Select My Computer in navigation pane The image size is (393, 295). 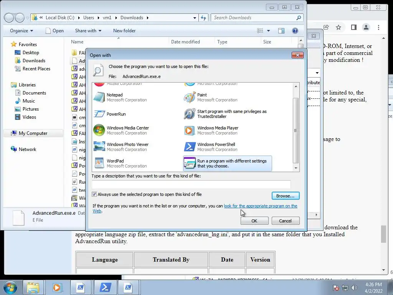33,133
